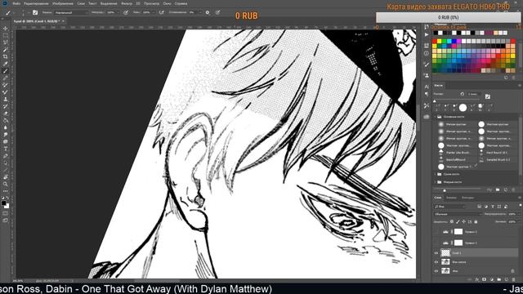Open the Edit Toolbar three-dots menu

click(6, 191)
